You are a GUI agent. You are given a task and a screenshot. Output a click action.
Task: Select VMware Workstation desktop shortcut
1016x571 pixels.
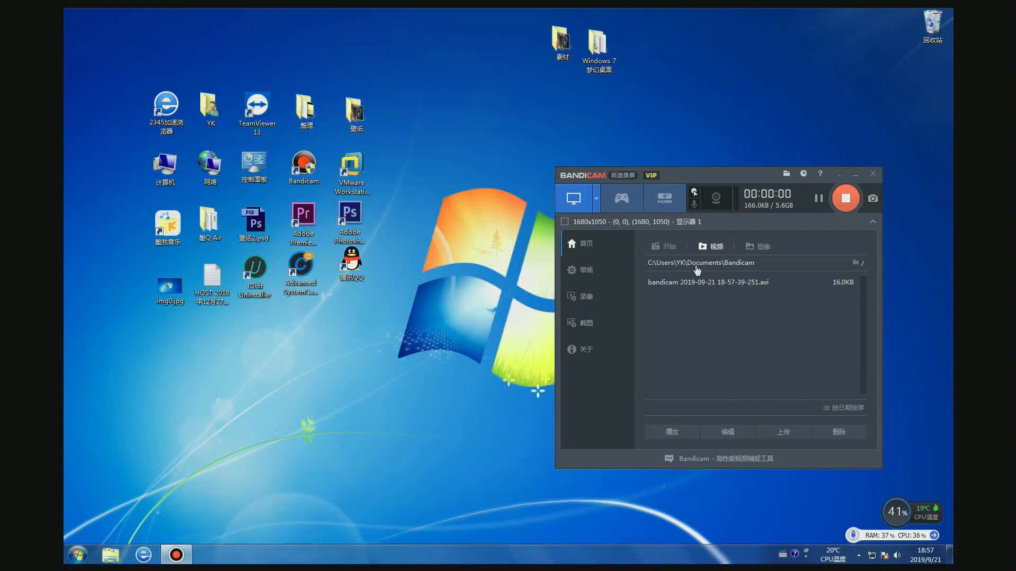pos(351,174)
